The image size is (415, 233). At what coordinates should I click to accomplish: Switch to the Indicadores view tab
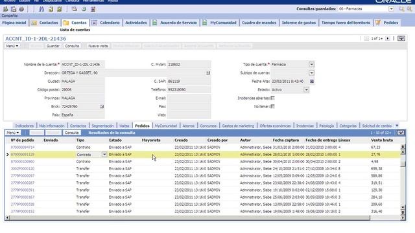[25, 126]
